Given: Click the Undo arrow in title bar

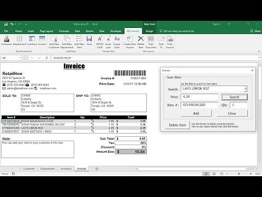Looking at the screenshot, I should pos(12,24).
